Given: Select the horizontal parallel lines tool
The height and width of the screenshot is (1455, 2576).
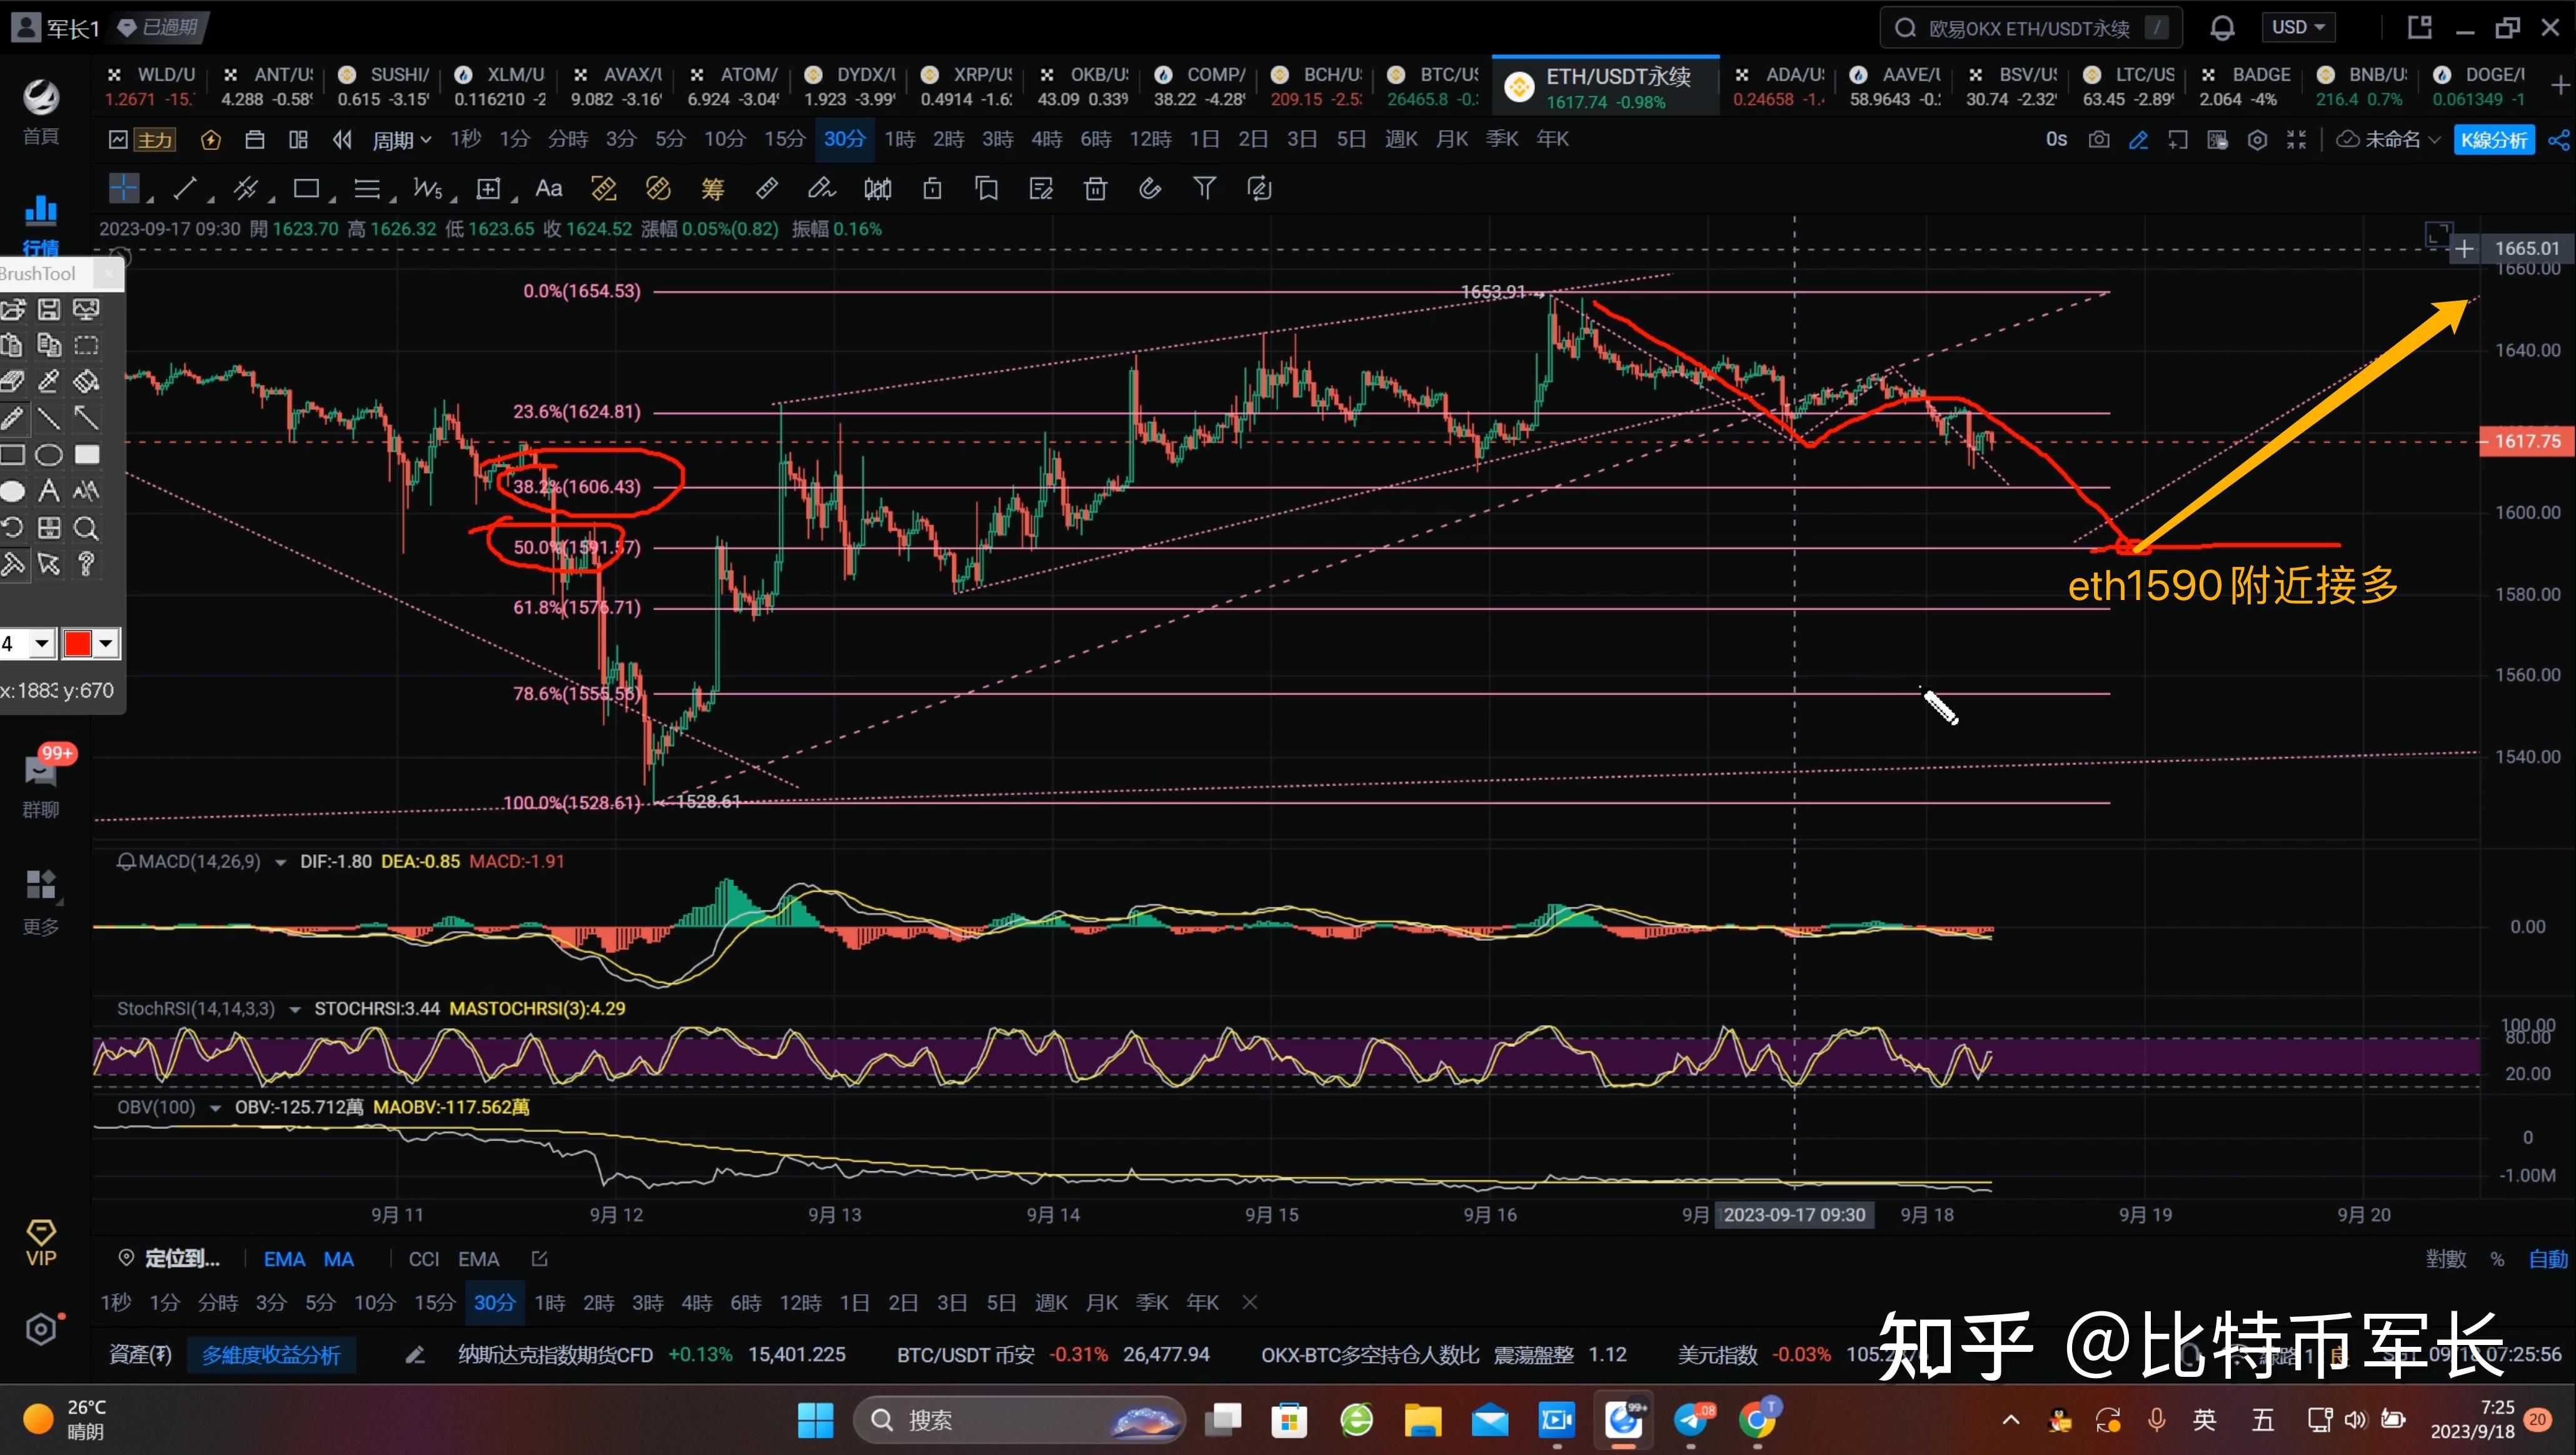Looking at the screenshot, I should (x=367, y=189).
